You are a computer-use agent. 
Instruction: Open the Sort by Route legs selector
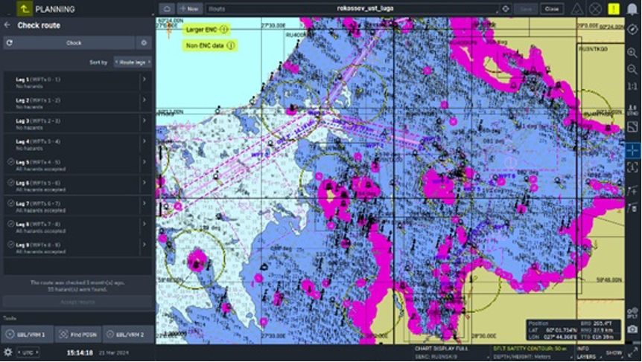pyautogui.click(x=133, y=62)
